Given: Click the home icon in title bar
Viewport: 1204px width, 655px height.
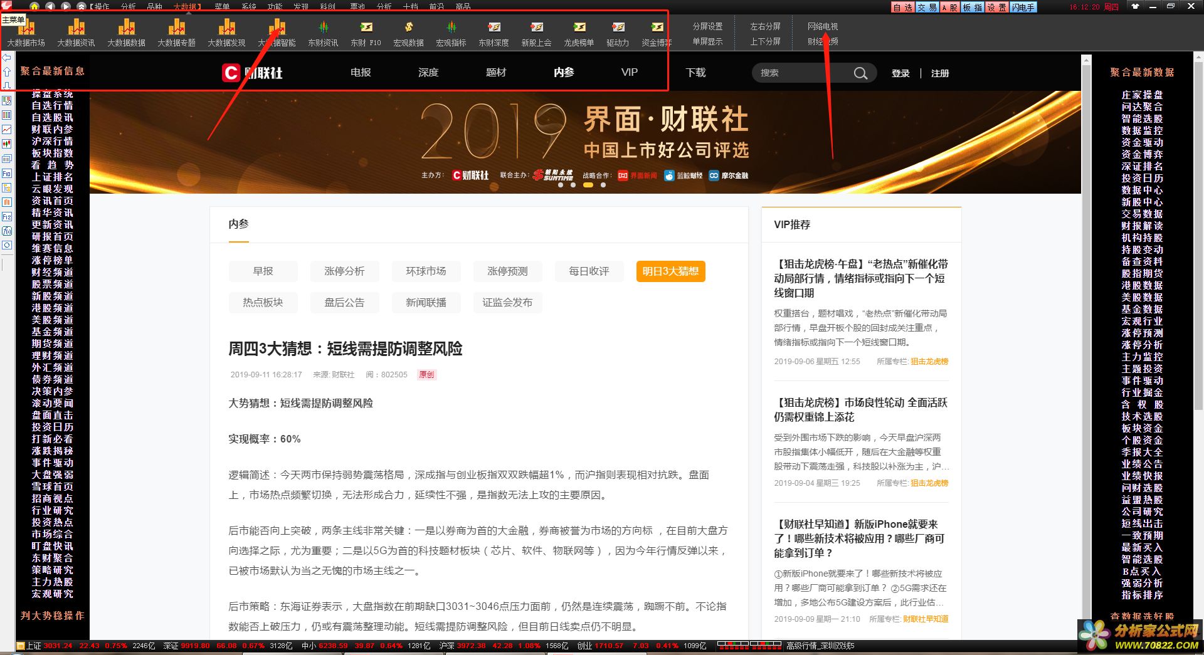Looking at the screenshot, I should point(34,6).
